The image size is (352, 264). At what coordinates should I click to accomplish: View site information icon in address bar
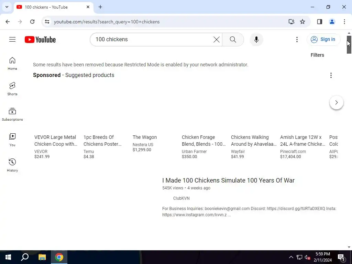pos(47,22)
